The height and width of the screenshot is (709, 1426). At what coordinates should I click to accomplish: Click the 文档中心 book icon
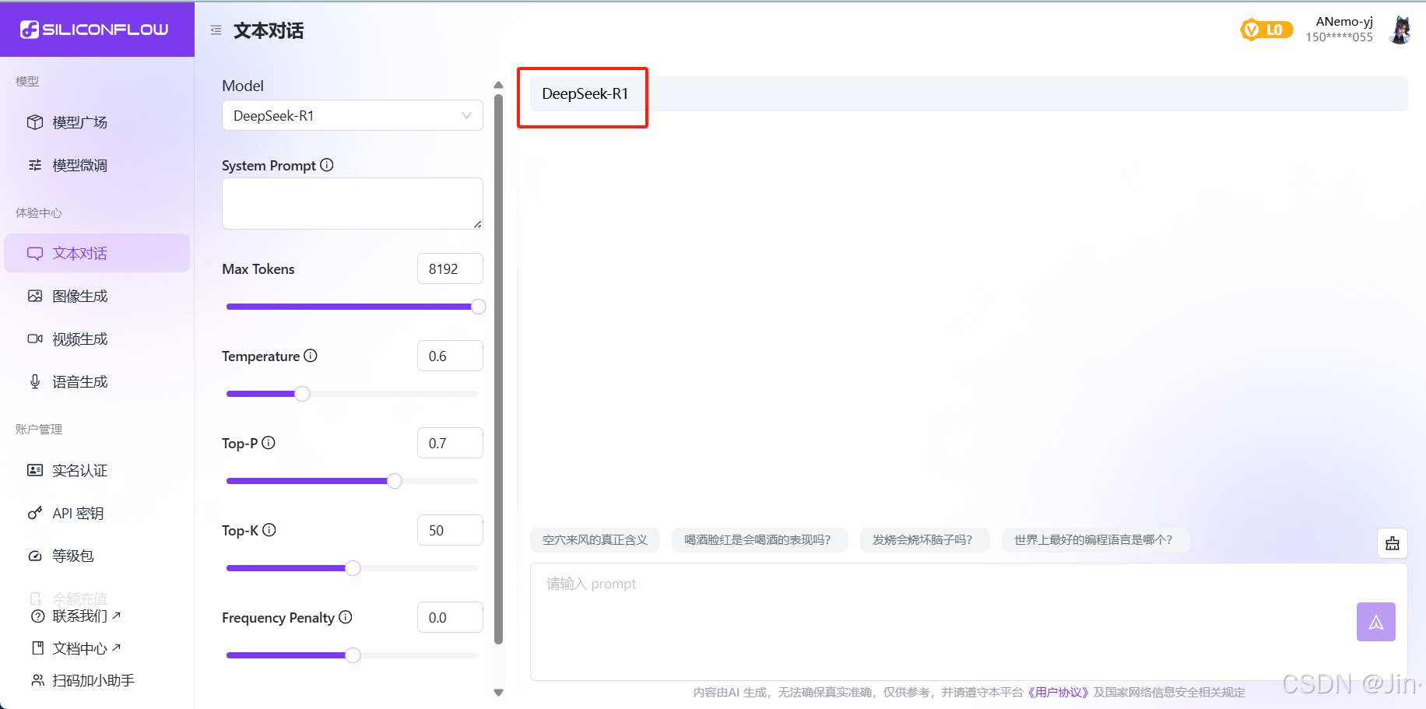coord(37,648)
